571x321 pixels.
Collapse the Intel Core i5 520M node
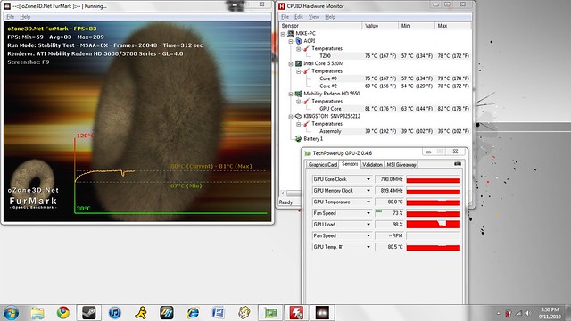click(291, 63)
